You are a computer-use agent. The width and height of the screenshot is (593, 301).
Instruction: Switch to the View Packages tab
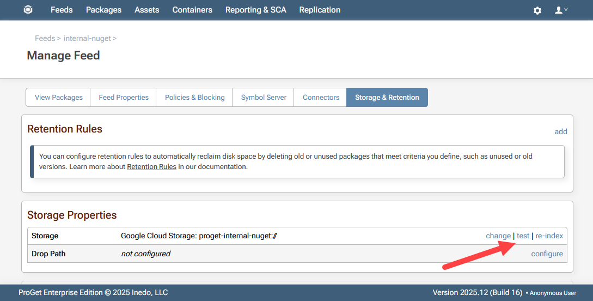(x=59, y=98)
